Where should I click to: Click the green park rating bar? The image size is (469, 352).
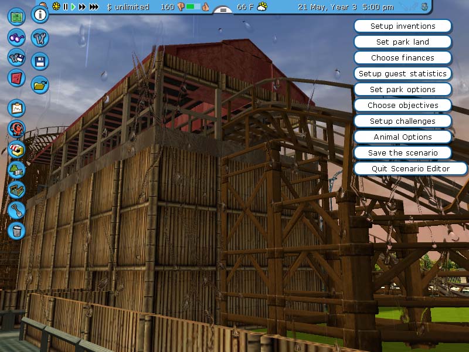click(x=193, y=6)
